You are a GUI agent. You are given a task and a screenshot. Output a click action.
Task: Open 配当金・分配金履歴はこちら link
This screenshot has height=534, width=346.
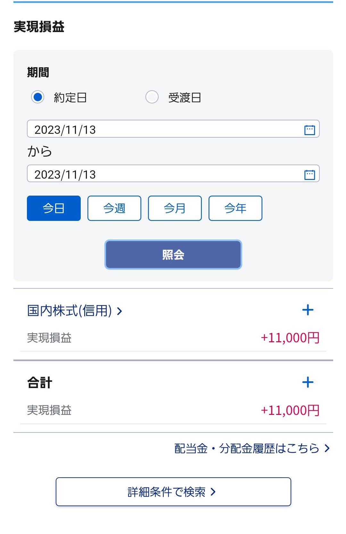tap(247, 448)
